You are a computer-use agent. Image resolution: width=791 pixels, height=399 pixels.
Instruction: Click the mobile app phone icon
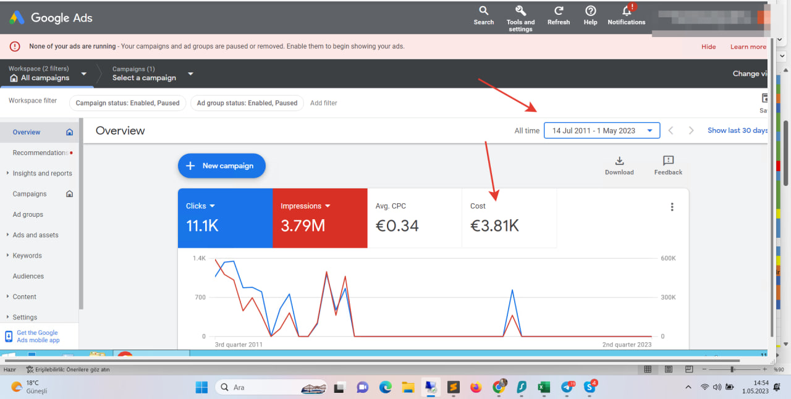click(x=9, y=337)
